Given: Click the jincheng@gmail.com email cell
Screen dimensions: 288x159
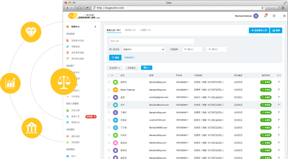Looking at the screenshot, I should (159, 97).
